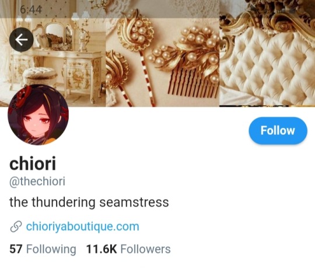Tap the Wi-Fi indicator in status bar
The height and width of the screenshot is (271, 315).
tap(254, 9)
